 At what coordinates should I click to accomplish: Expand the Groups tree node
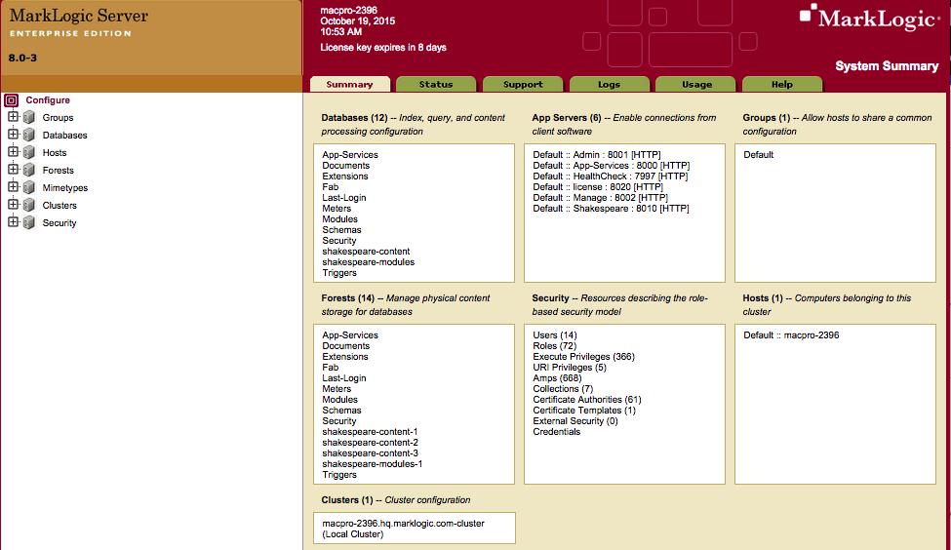tap(13, 116)
